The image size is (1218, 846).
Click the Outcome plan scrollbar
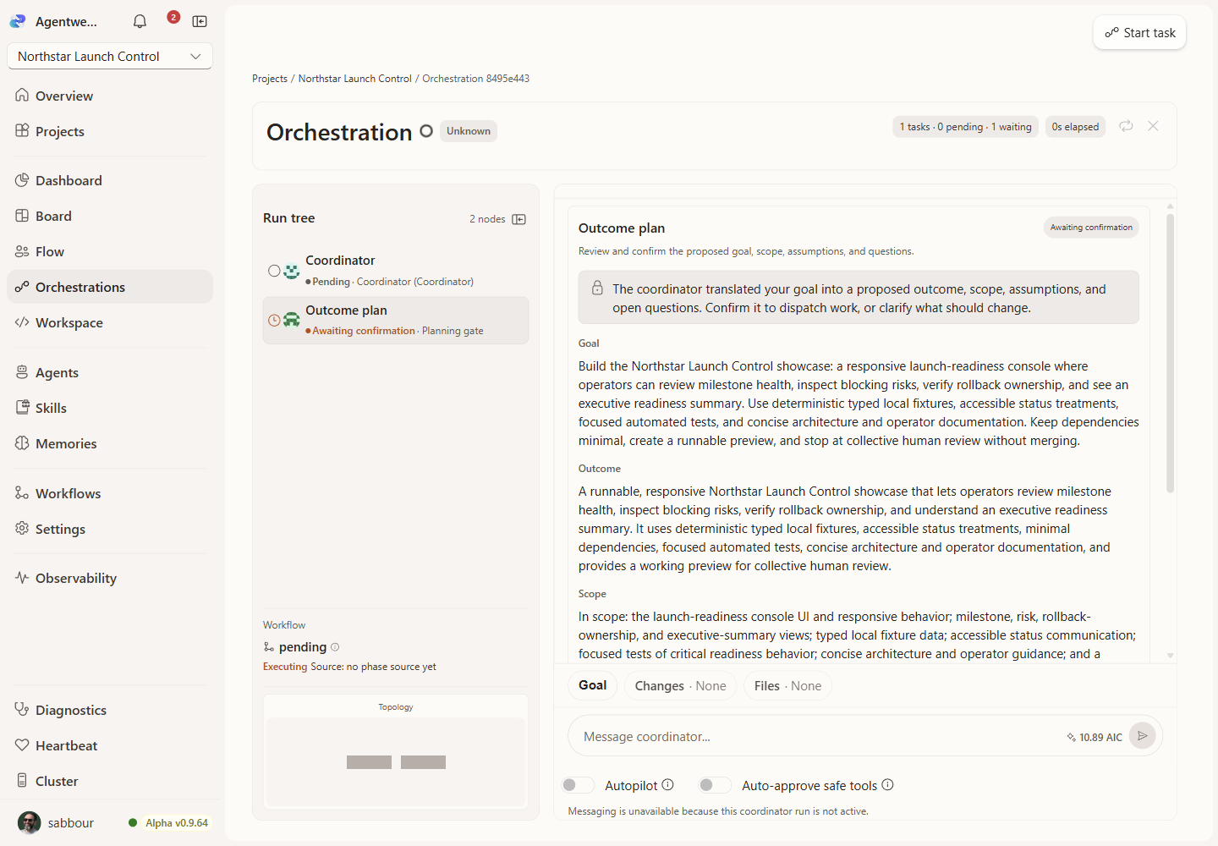pos(1171,353)
